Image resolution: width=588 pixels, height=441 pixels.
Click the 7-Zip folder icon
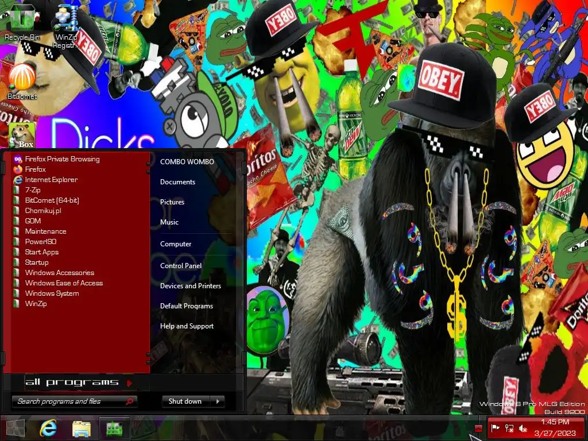click(16, 190)
